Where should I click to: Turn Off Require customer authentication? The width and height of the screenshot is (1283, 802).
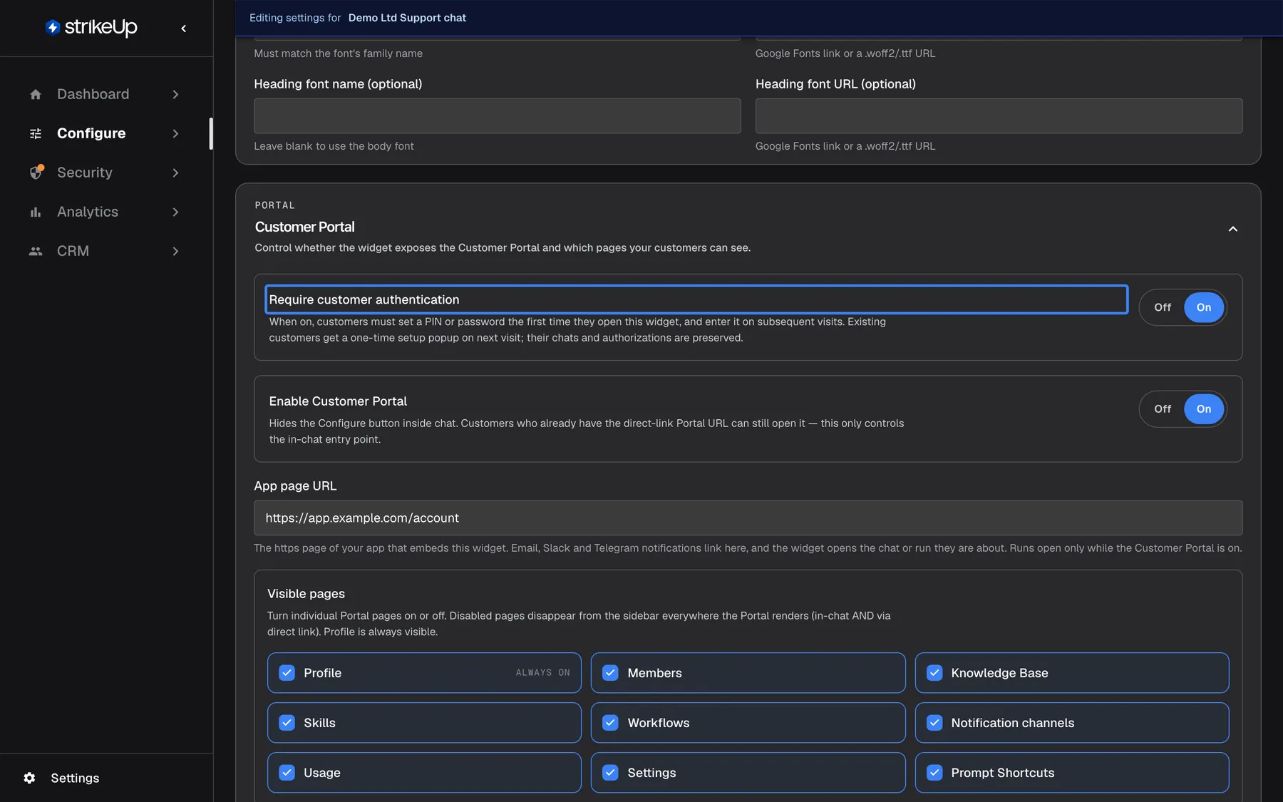1163,307
